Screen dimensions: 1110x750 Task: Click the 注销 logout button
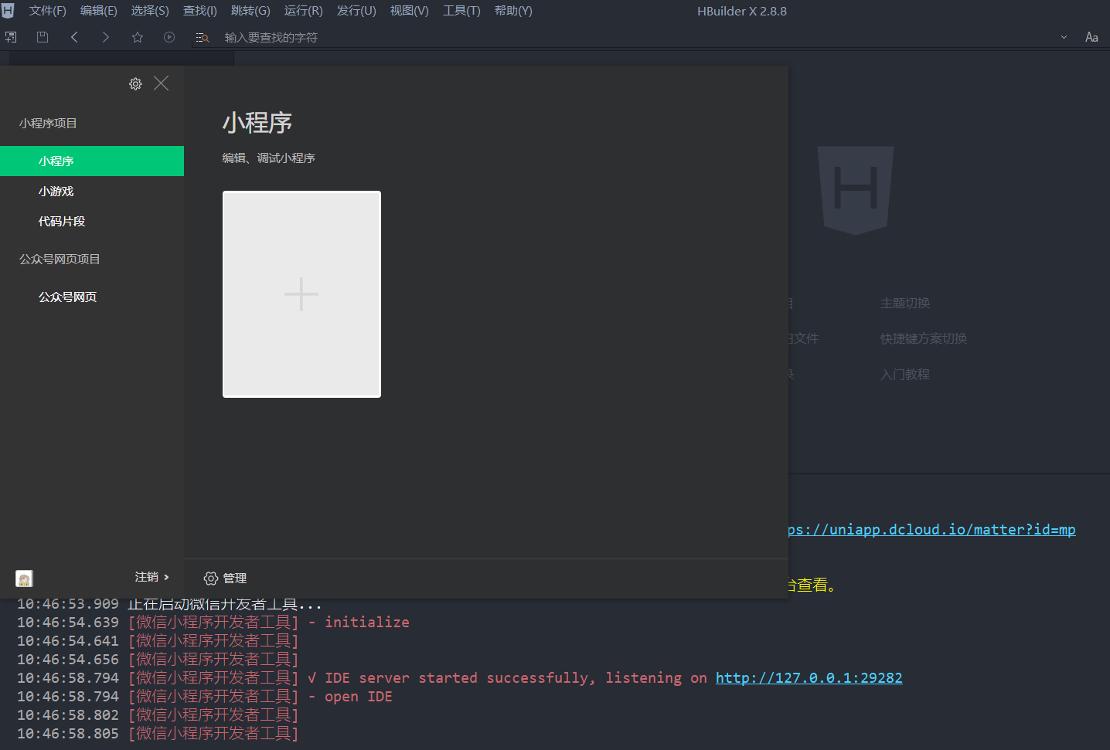(x=152, y=577)
